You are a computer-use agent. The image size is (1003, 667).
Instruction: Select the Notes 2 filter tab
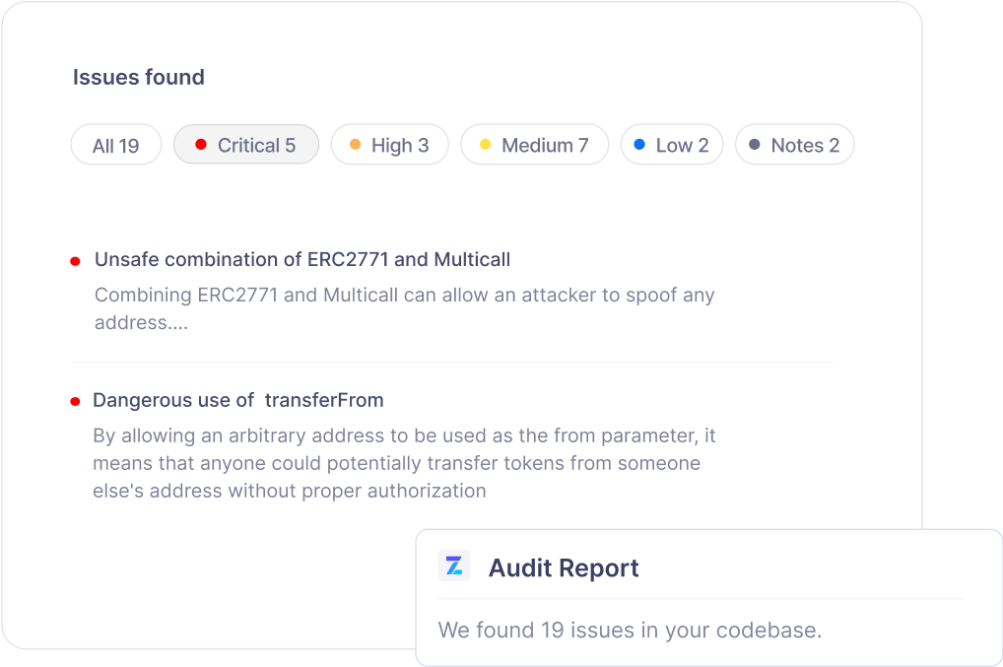pos(794,144)
